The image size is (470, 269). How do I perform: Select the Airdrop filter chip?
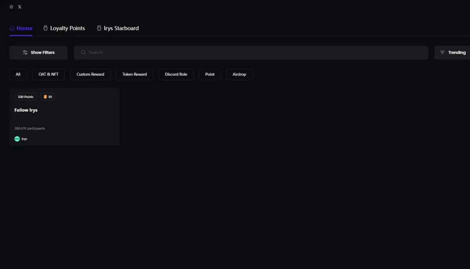[239, 74]
